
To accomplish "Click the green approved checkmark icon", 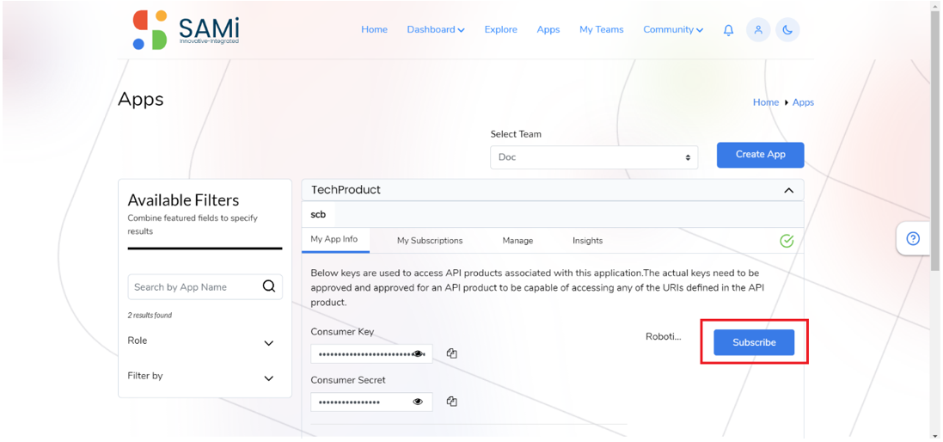I will pos(787,241).
